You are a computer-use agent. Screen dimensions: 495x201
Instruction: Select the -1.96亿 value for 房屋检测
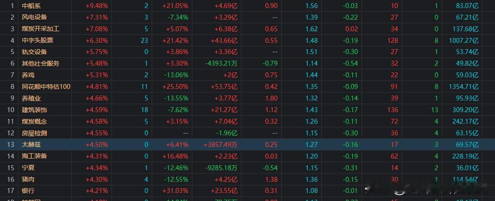pos(226,133)
